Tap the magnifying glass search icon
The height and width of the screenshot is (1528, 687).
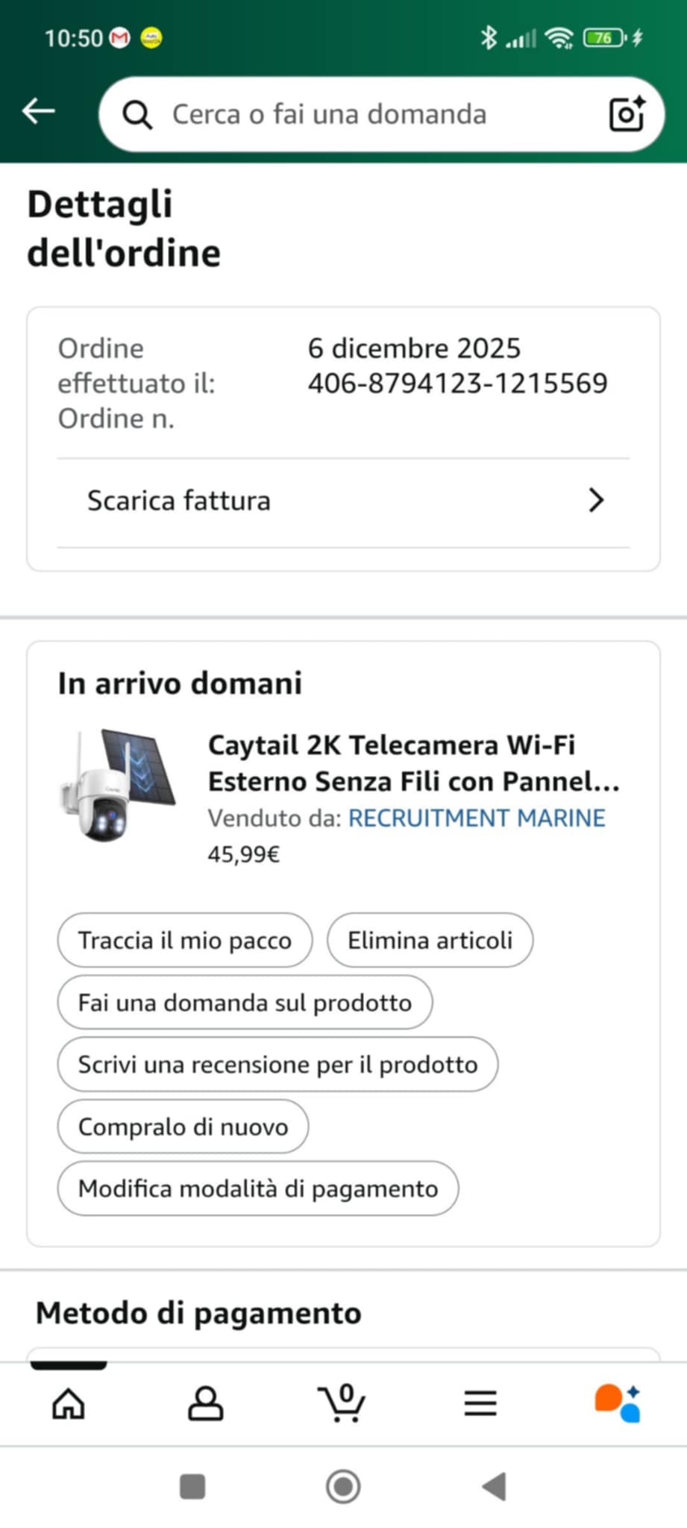pos(137,115)
